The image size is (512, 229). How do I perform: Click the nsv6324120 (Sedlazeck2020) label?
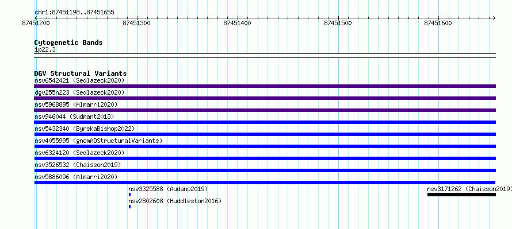79,153
